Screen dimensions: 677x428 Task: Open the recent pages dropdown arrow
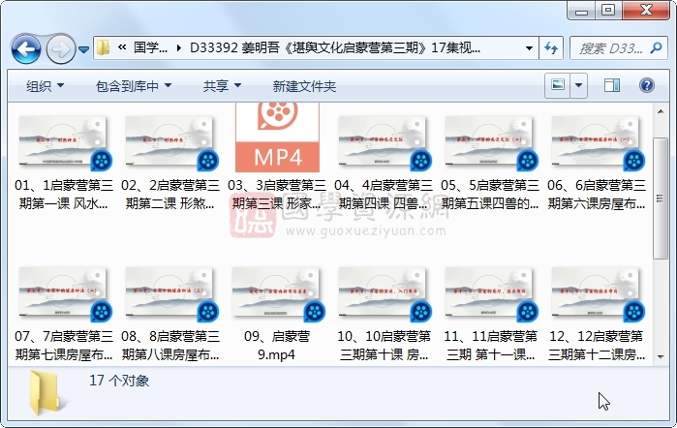tap(83, 49)
